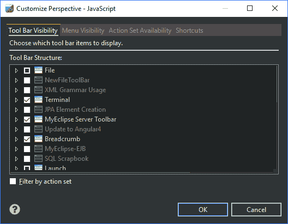Screen dimensions: 288x224
Task: Click the SQL Scrapbook toolbar icon
Action: tap(38, 159)
